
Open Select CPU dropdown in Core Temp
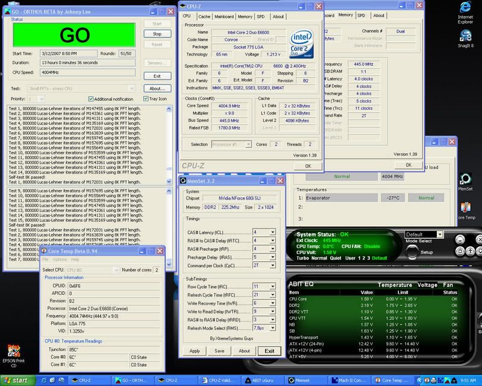point(116,270)
